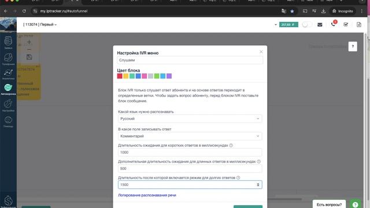Viewport: 370px width, 208px height.
Task: Open the Телефония sidebar section
Action: click(8, 59)
